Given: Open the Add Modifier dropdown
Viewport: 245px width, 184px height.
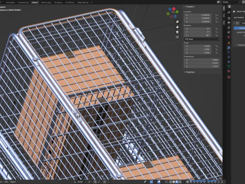Looking at the screenshot, I should (x=239, y=17).
